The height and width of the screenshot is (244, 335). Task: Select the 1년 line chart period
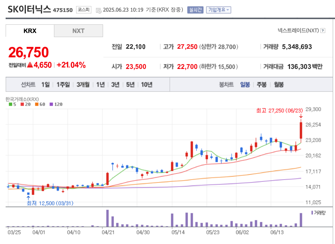coord(100,85)
